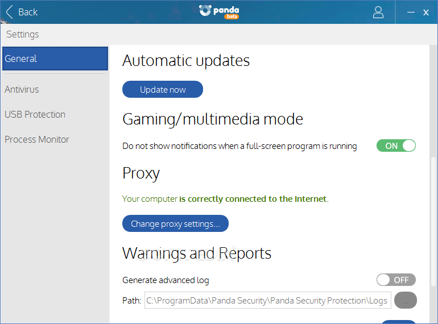438x324 pixels.
Task: Enable Generate advanced log toggle
Action: [x=396, y=280]
